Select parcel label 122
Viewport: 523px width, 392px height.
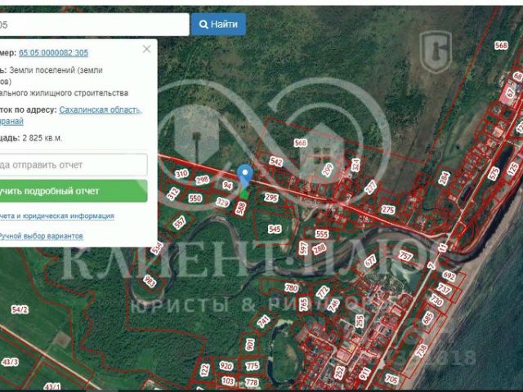205,370
